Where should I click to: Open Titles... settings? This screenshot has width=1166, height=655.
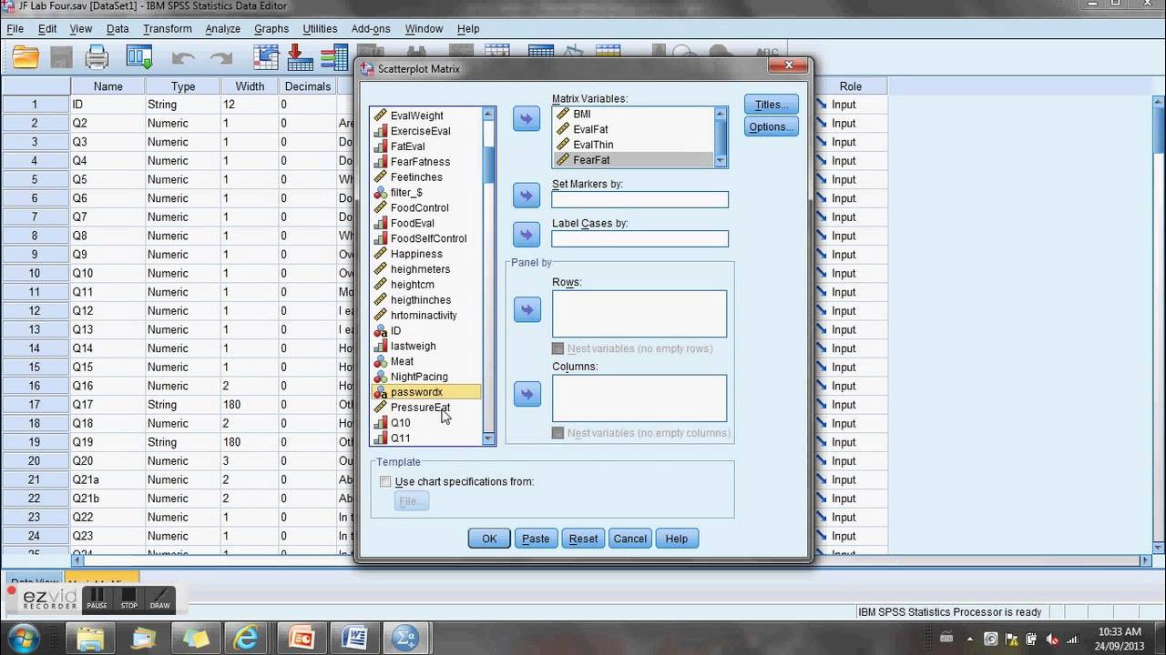click(772, 105)
